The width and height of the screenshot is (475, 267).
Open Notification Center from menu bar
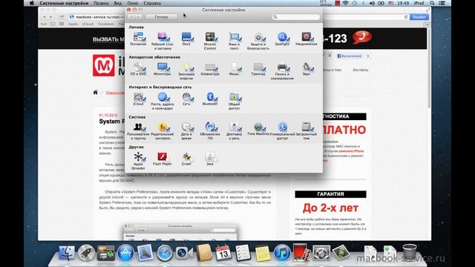pyautogui.click(x=442, y=3)
